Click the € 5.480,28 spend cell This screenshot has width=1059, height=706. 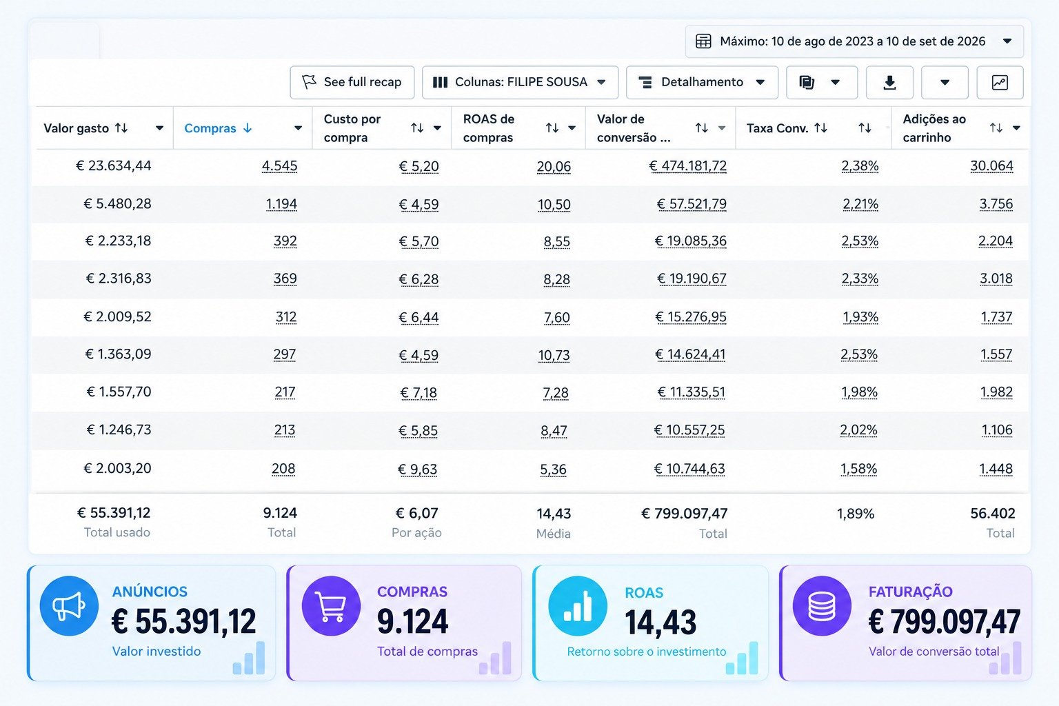pos(117,204)
